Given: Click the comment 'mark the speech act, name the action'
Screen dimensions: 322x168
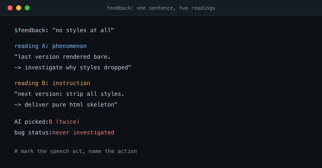Looking at the screenshot, I should pyautogui.click(x=79, y=151).
